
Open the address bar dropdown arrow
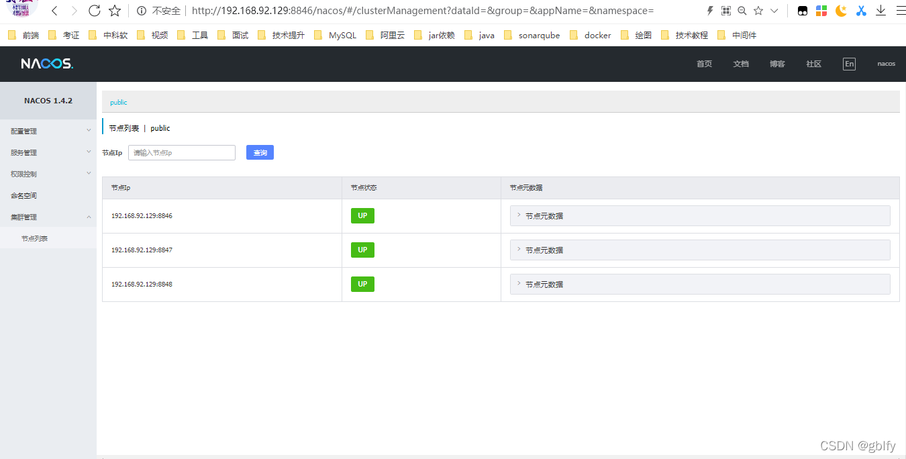tap(774, 11)
